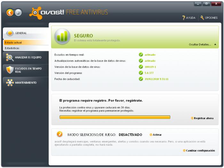Close the avast window
Viewport: 224px width, 168px height.
216,4
